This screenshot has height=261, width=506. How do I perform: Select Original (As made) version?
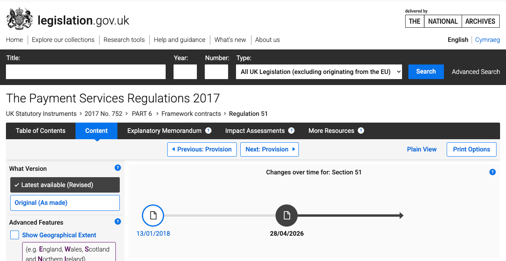(x=65, y=203)
